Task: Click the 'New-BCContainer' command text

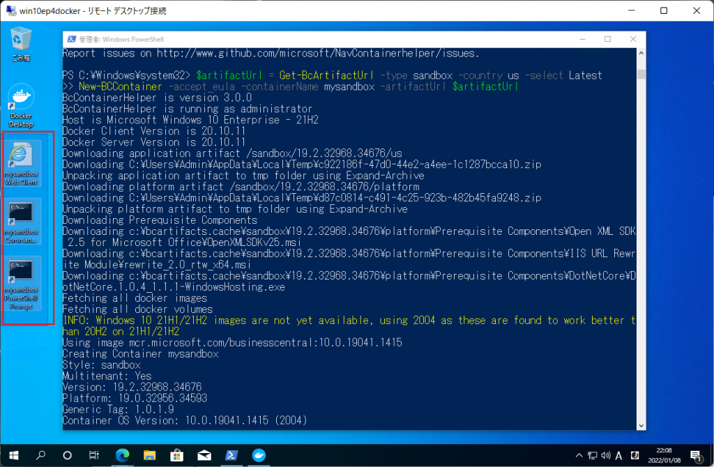Action: [120, 86]
